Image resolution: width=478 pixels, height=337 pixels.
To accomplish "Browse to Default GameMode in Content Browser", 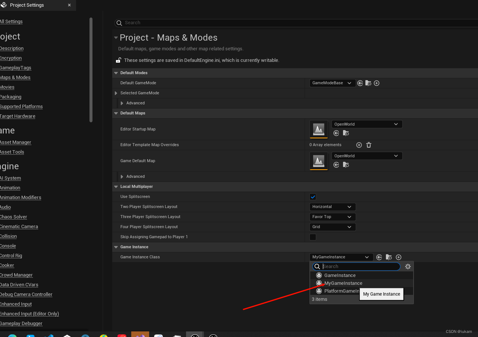I will 368,83.
